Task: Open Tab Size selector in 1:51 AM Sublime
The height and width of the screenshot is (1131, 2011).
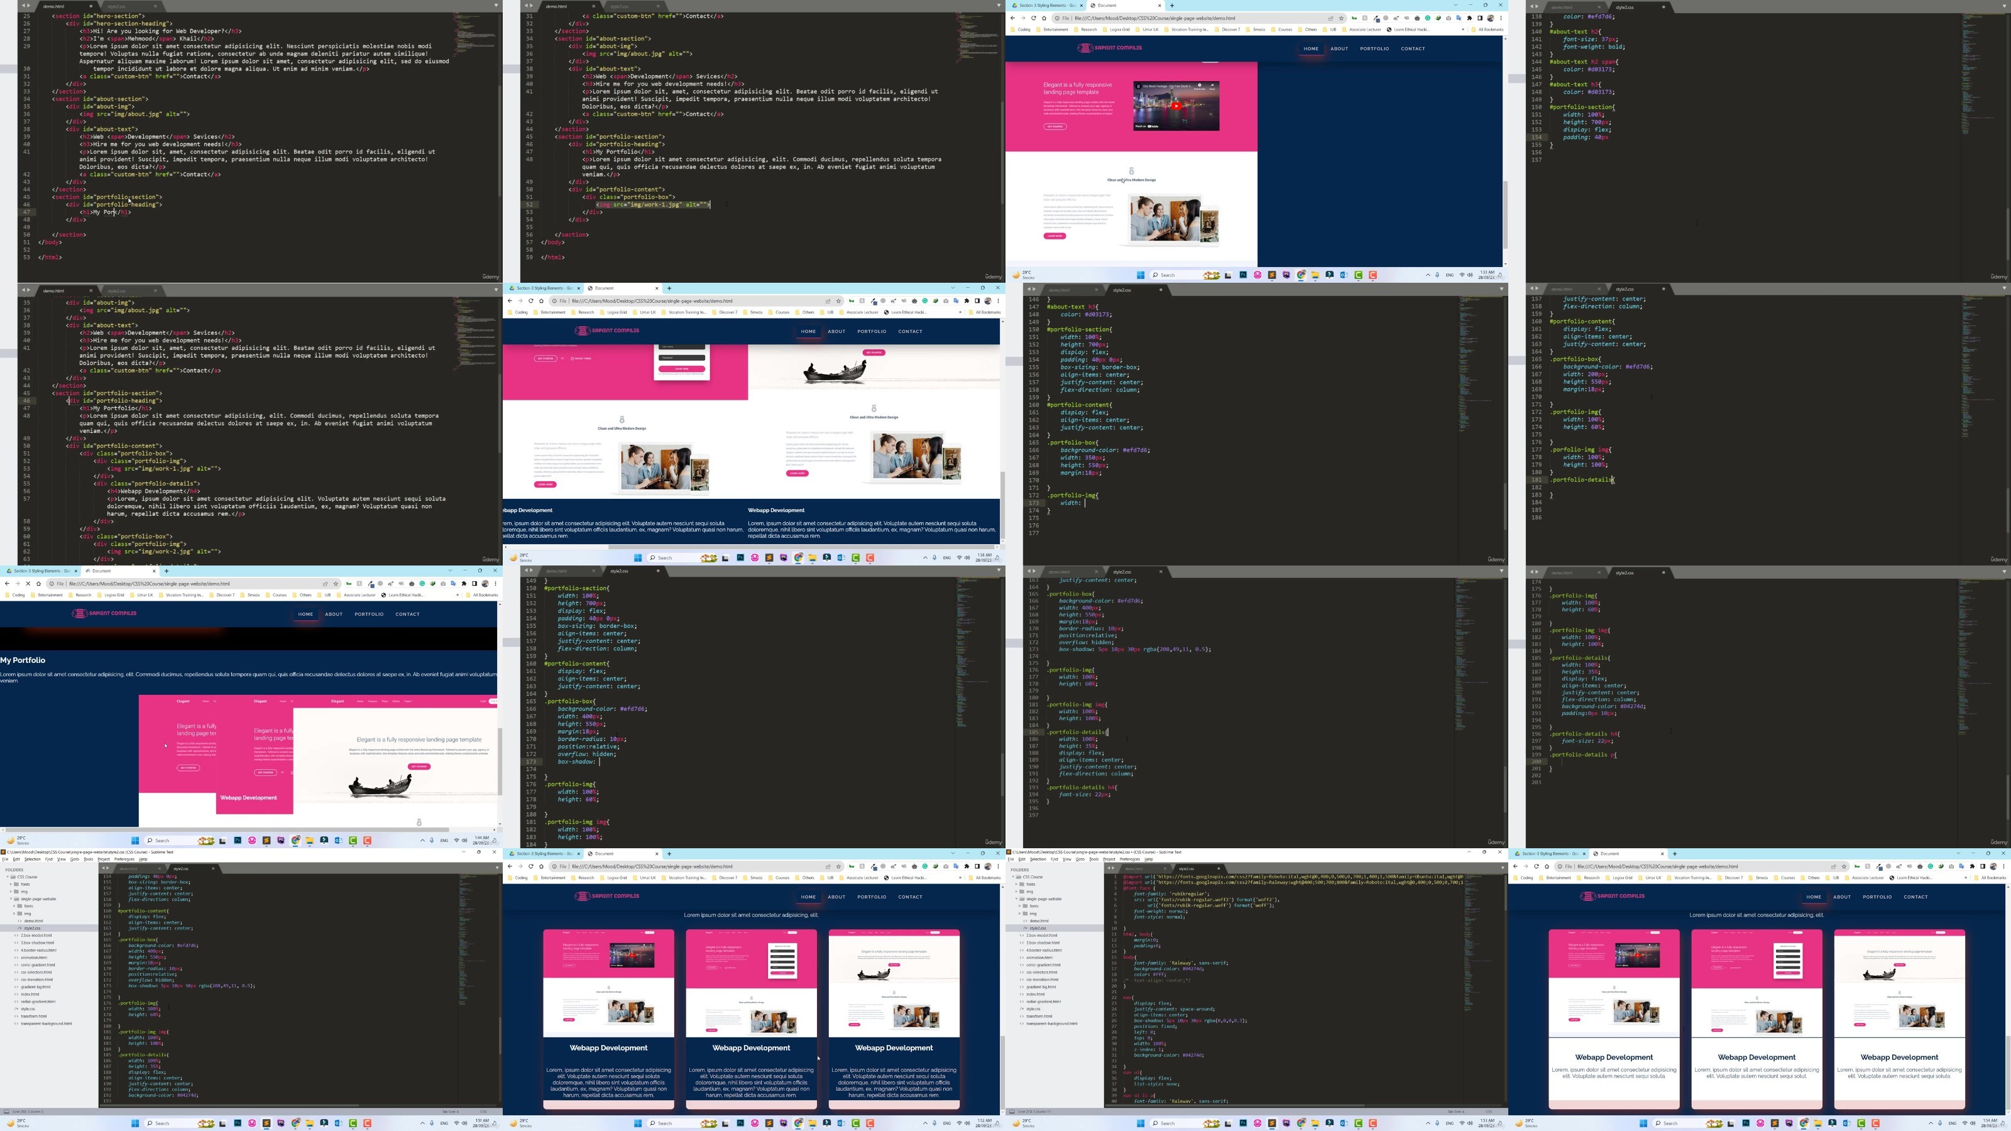Action: [451, 1112]
